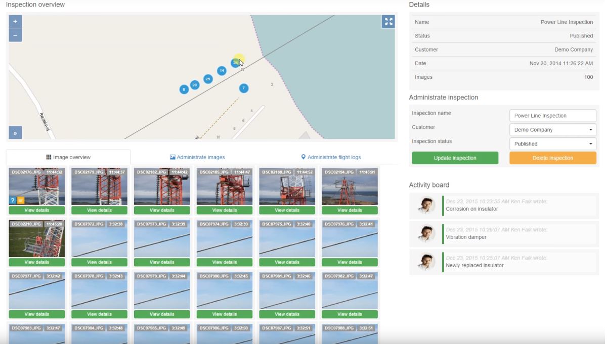Select the Image overview tab
Viewport: 607px width, 344px height.
[x=68, y=157]
